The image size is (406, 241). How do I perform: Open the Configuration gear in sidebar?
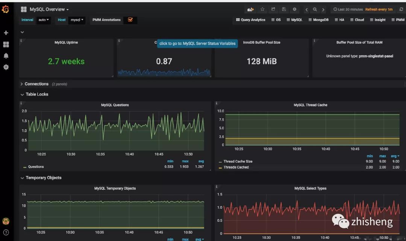6,67
